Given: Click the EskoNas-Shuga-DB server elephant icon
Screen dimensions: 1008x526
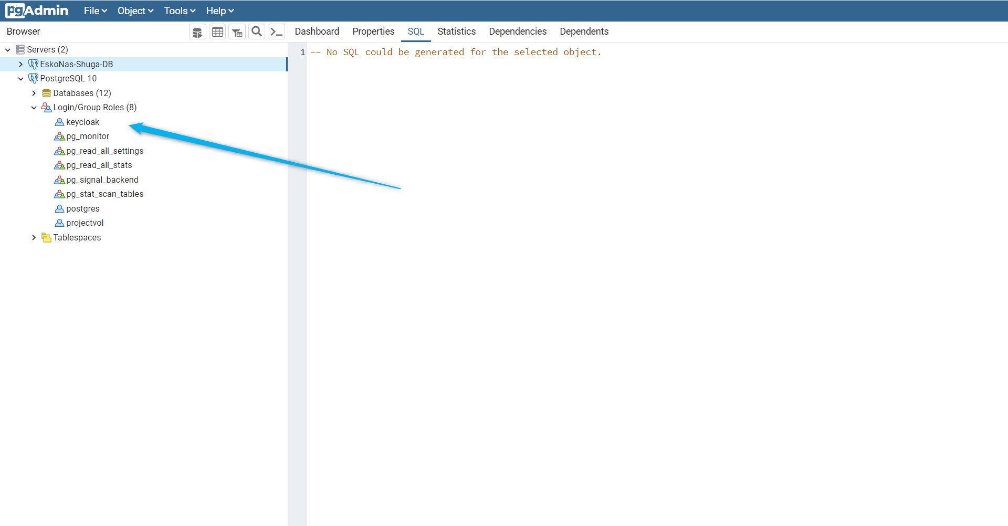Looking at the screenshot, I should tap(33, 64).
